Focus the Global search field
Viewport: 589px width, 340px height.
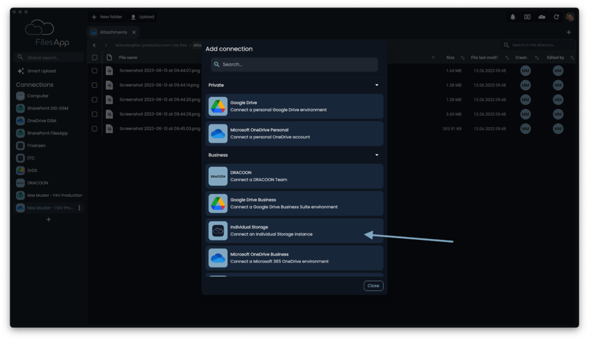pos(49,58)
